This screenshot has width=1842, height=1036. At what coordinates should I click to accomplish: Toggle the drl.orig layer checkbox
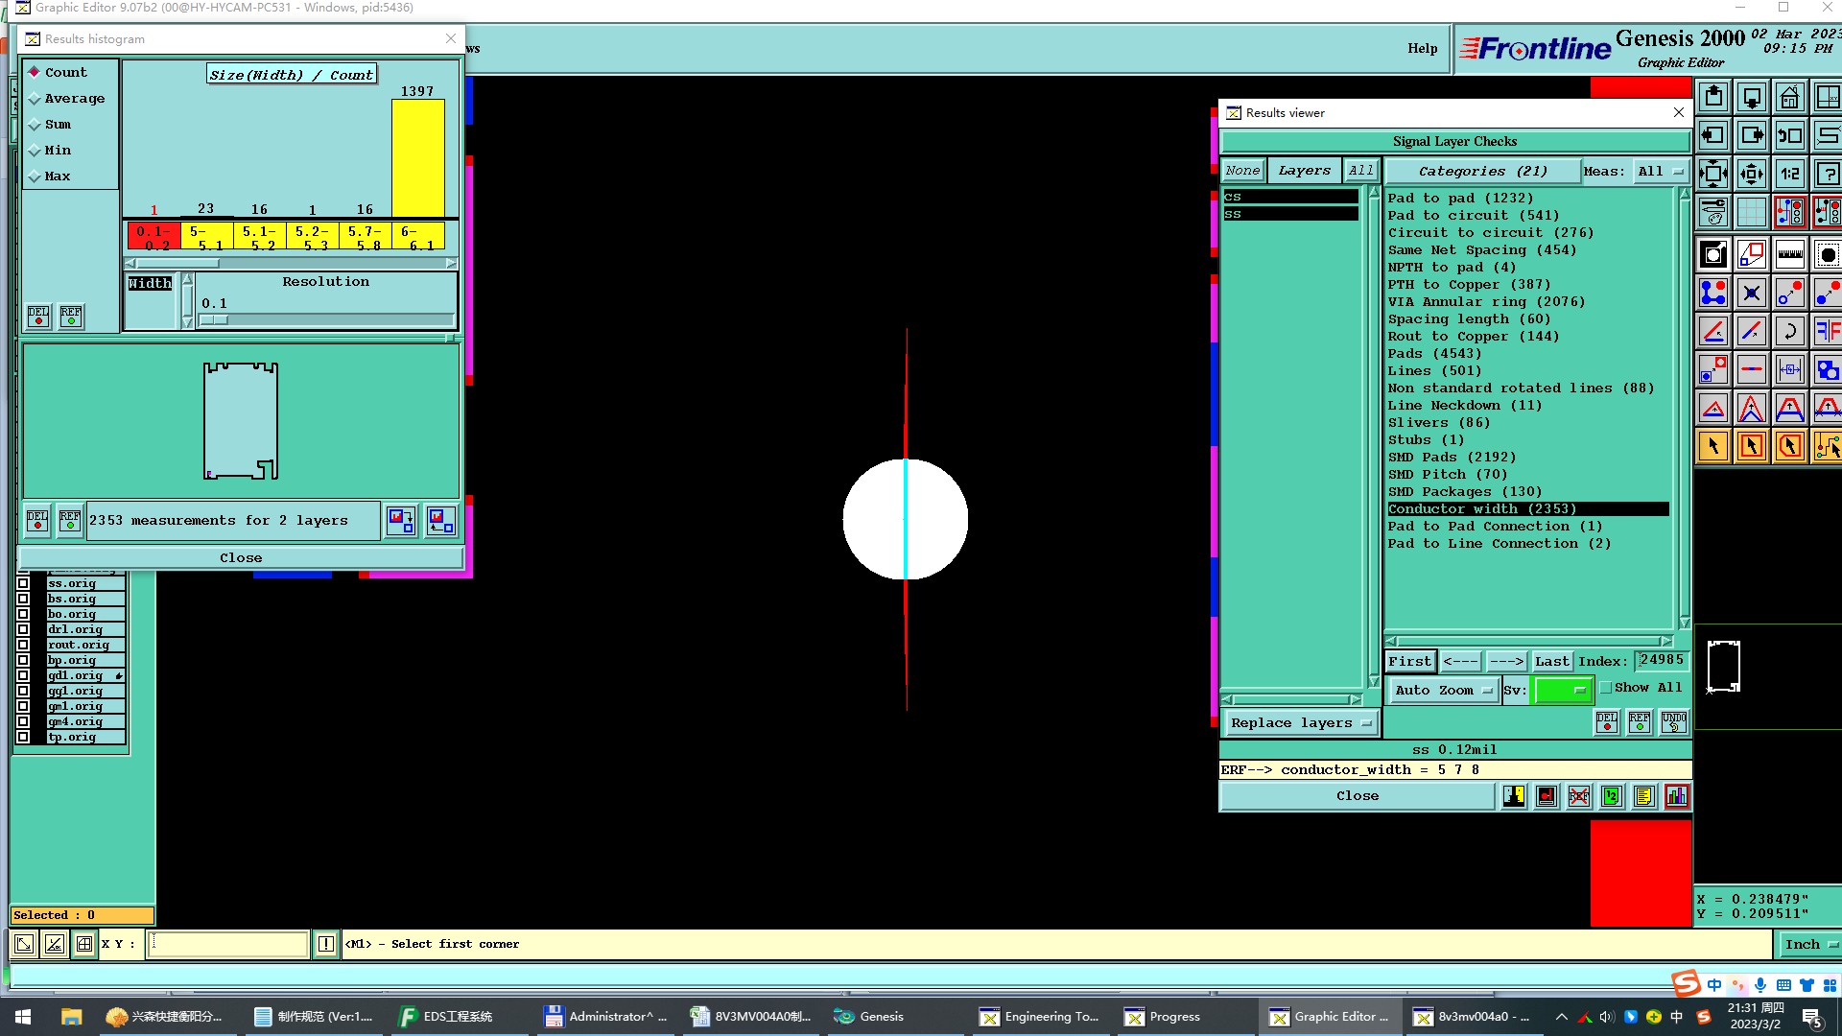pos(24,629)
